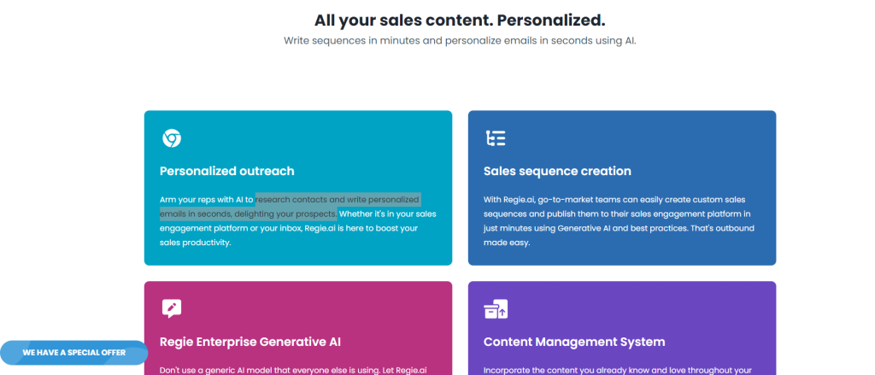Open the "Content Management System" heading
Screen dimensions: 875x375
coord(573,342)
